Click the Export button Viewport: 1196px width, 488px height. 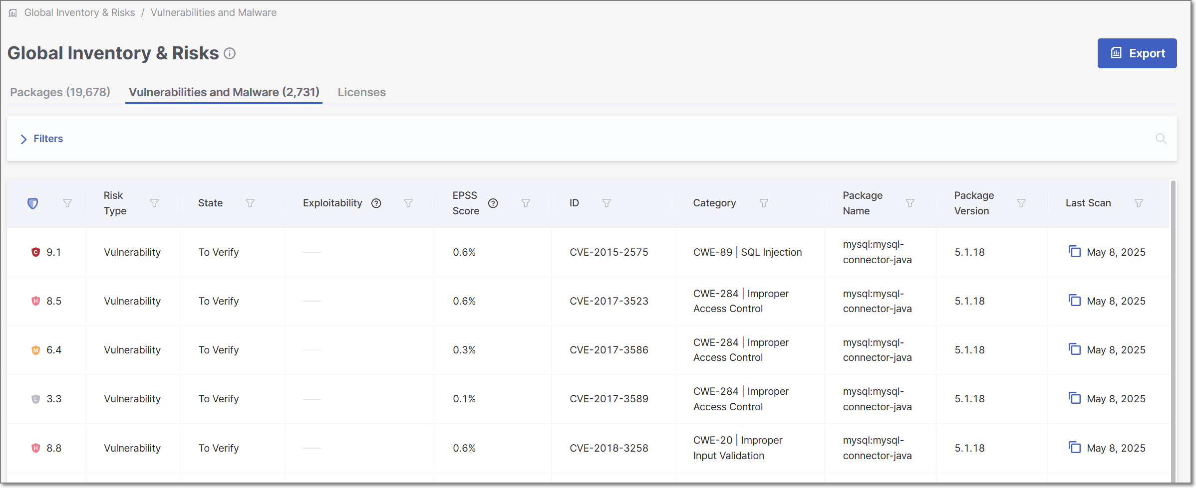[x=1137, y=53]
